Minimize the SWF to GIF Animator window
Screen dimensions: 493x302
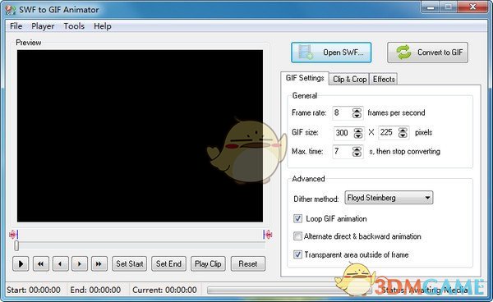click(x=431, y=7)
